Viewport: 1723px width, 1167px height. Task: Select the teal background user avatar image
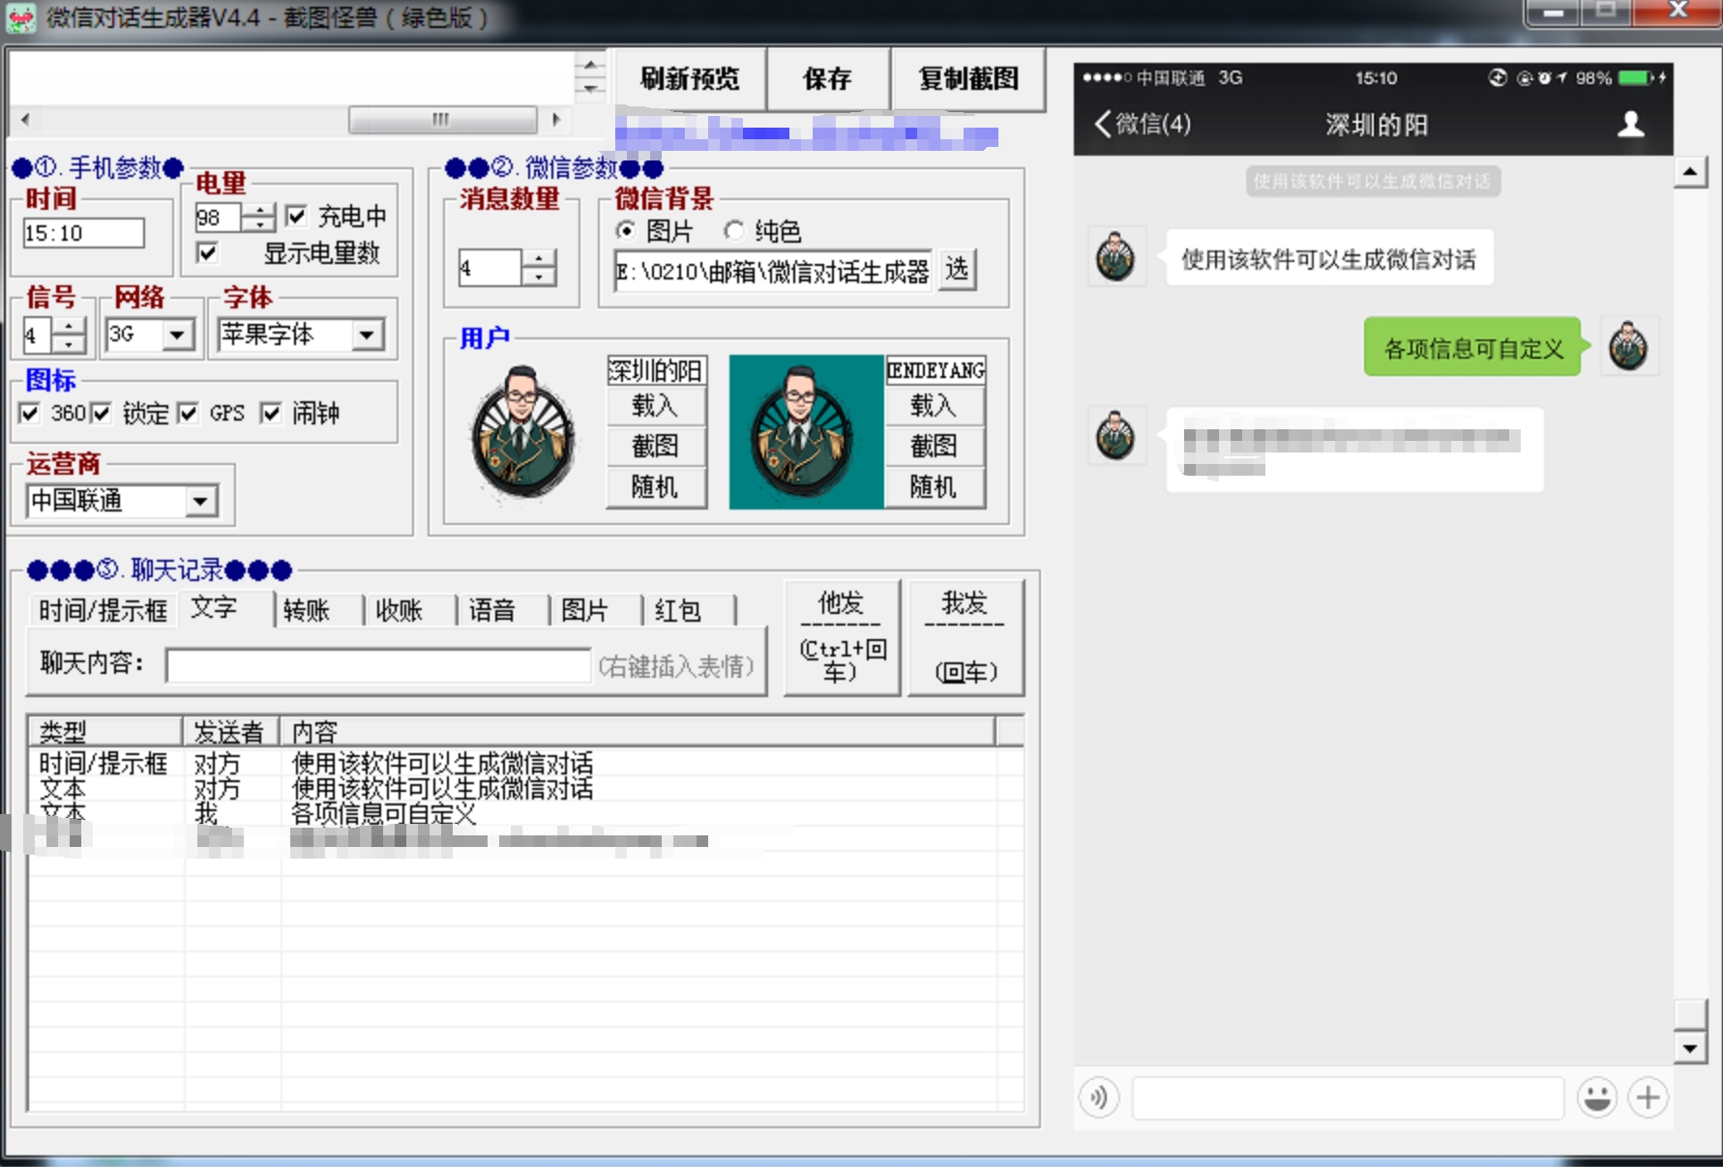pos(806,432)
